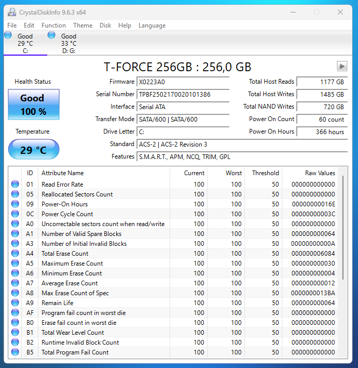Switch to the C: disk tab

[25, 43]
